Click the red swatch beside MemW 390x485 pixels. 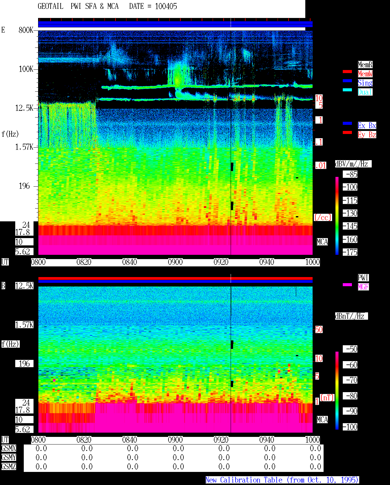[347, 72]
